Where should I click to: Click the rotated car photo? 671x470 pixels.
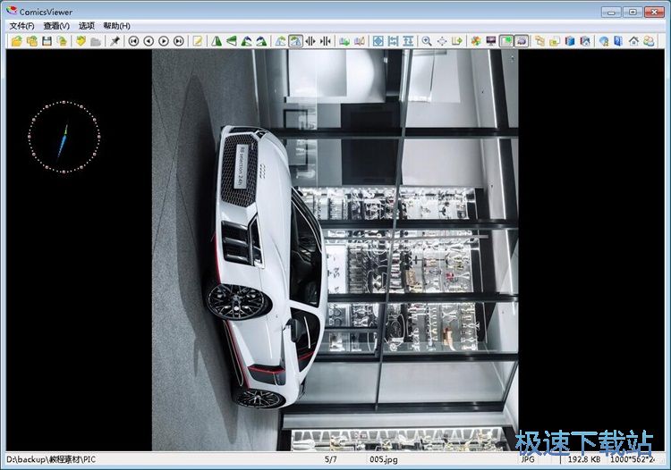click(x=335, y=250)
